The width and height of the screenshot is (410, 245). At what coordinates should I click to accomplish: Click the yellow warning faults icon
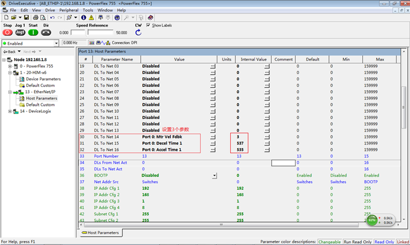coord(92,17)
